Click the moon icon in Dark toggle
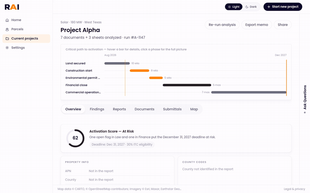310x193 pixels. pyautogui.click(x=247, y=7)
